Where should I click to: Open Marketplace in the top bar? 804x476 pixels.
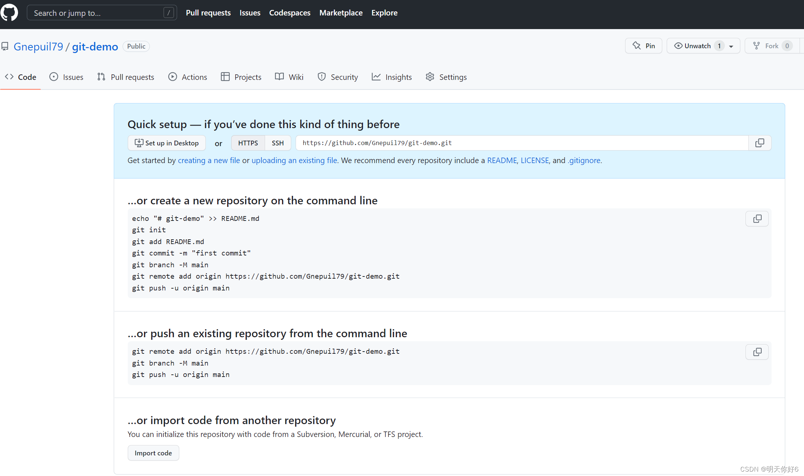(x=341, y=13)
